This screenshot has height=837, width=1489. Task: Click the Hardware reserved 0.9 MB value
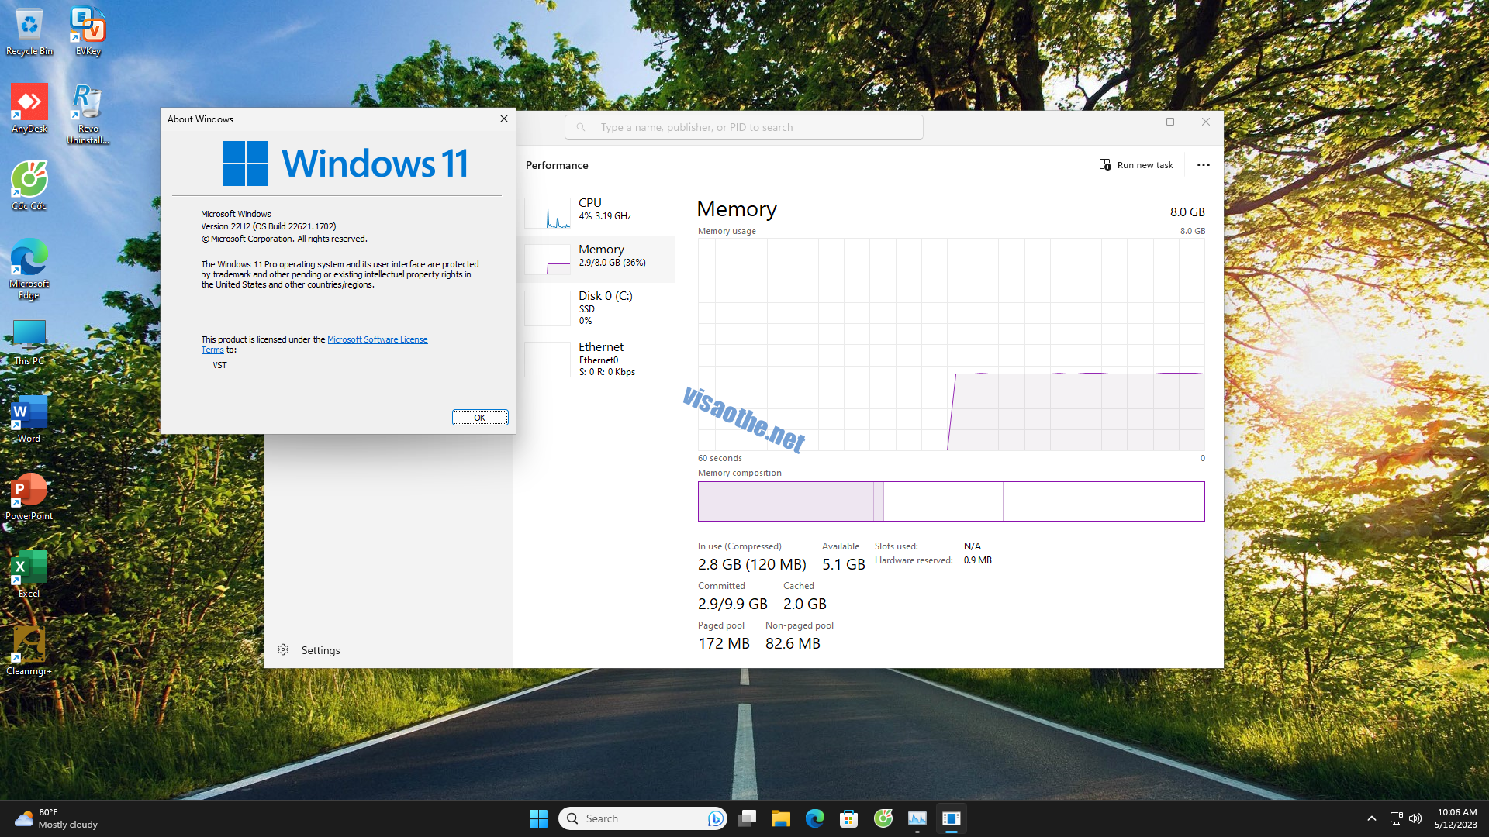coord(978,560)
